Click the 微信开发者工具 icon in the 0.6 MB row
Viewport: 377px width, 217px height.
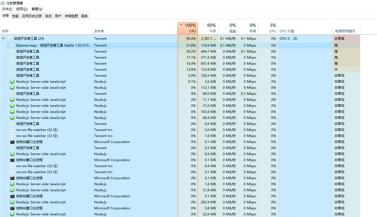click(x=12, y=124)
